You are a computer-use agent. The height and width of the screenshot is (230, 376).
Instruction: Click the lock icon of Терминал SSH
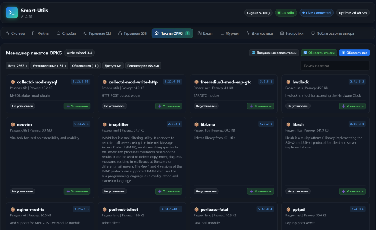pos(120,33)
